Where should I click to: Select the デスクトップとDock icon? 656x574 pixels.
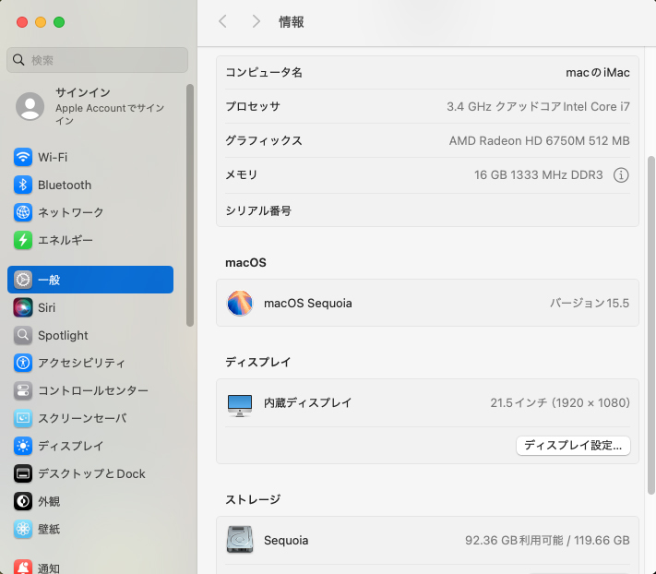click(x=23, y=473)
